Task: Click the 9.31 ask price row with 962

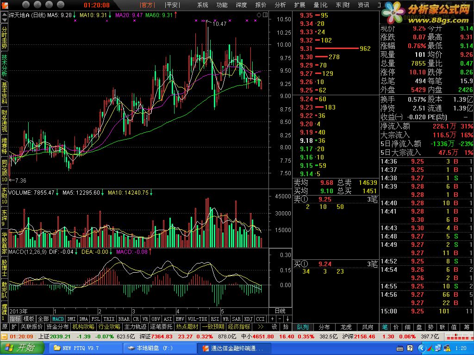Action: click(x=335, y=48)
